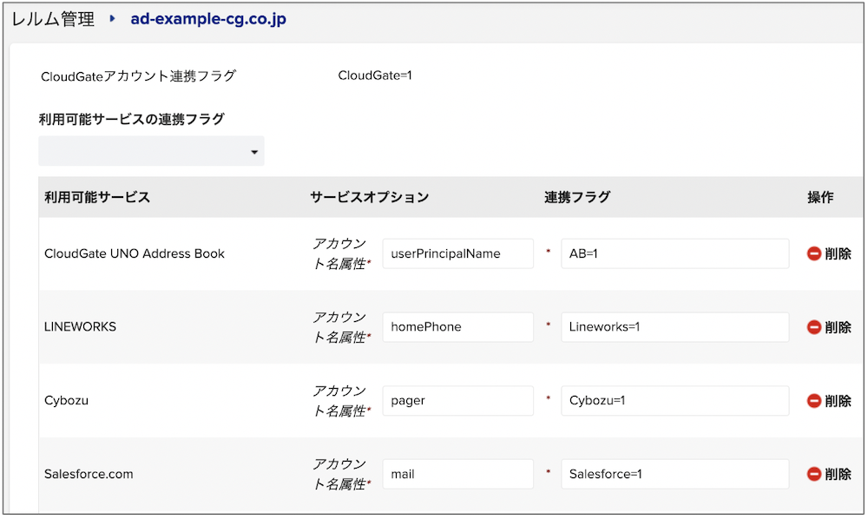Click the 連携フラグ column header

coord(577,197)
